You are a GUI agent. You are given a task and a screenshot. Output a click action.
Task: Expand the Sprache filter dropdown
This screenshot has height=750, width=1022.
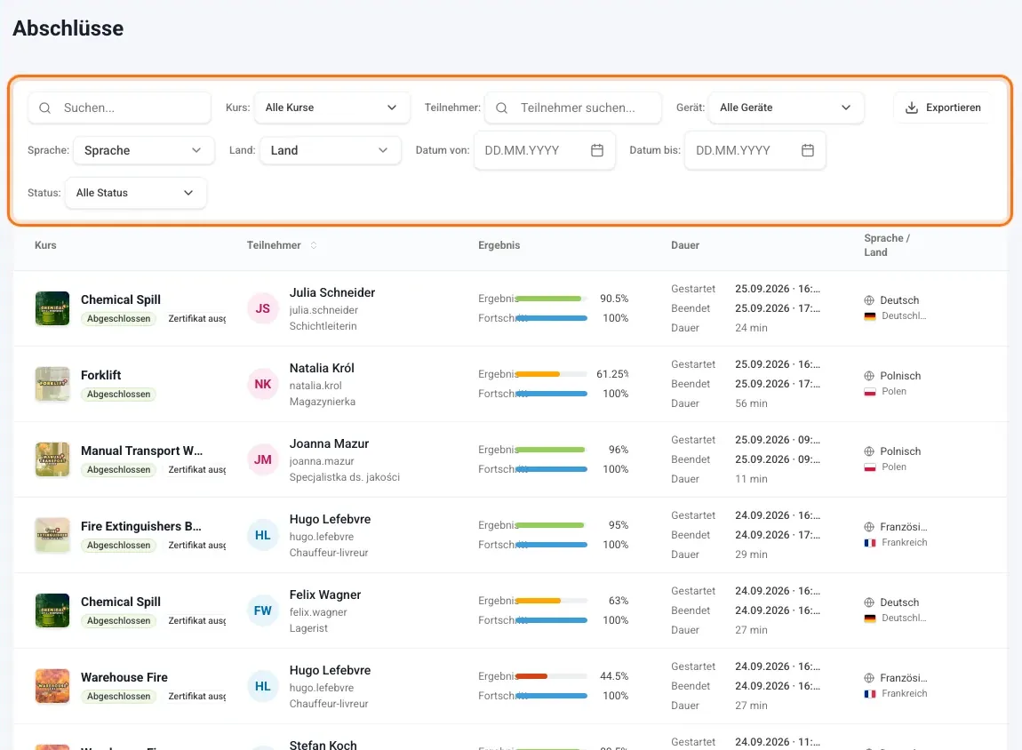point(143,150)
